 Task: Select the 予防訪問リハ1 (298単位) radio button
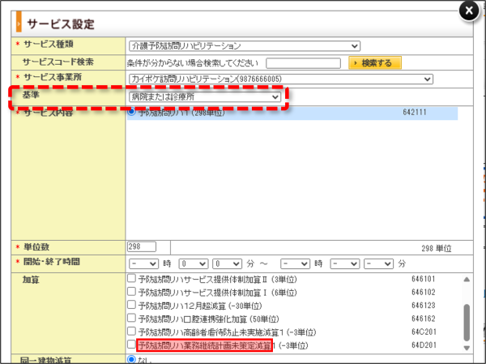131,111
